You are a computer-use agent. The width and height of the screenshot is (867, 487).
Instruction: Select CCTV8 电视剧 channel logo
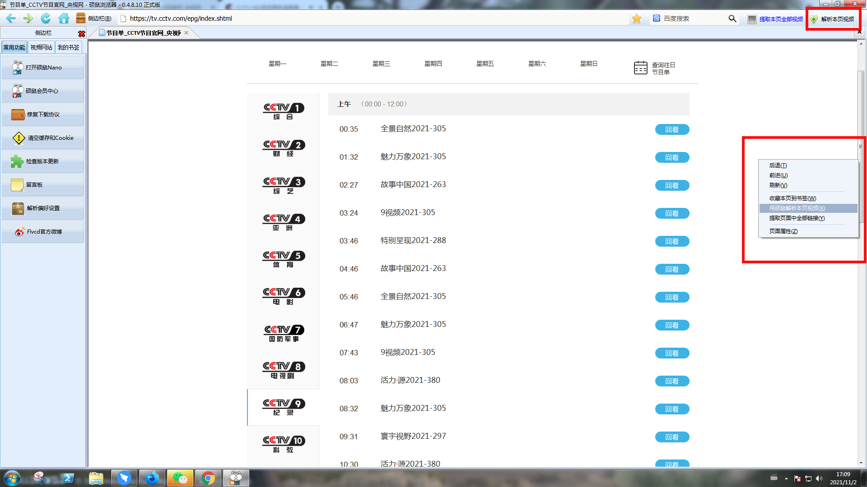tap(284, 370)
